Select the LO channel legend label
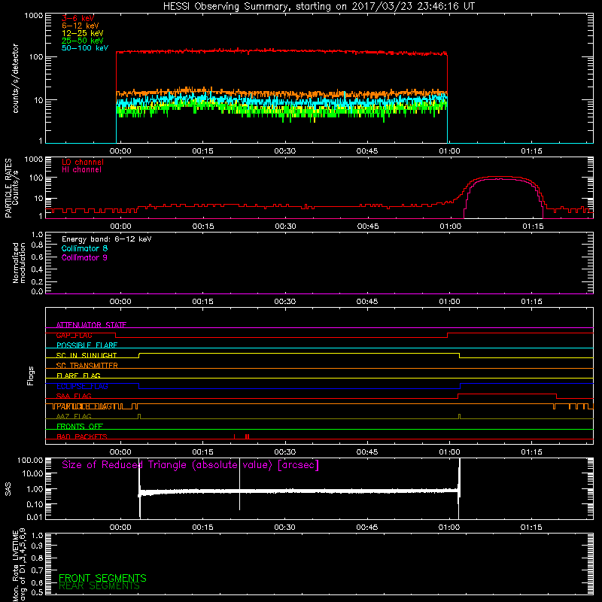 click(83, 162)
